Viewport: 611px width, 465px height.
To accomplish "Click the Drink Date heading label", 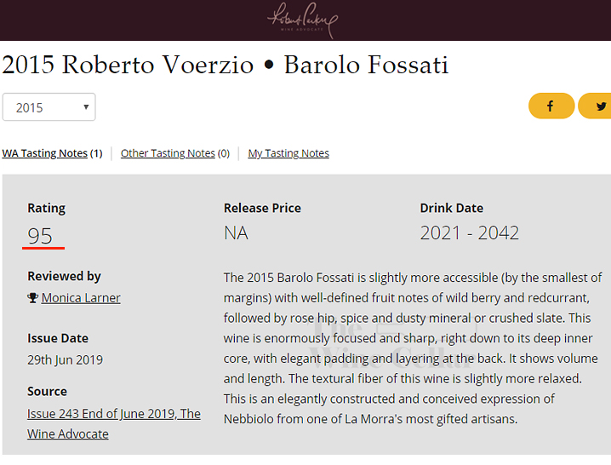I will [x=452, y=208].
